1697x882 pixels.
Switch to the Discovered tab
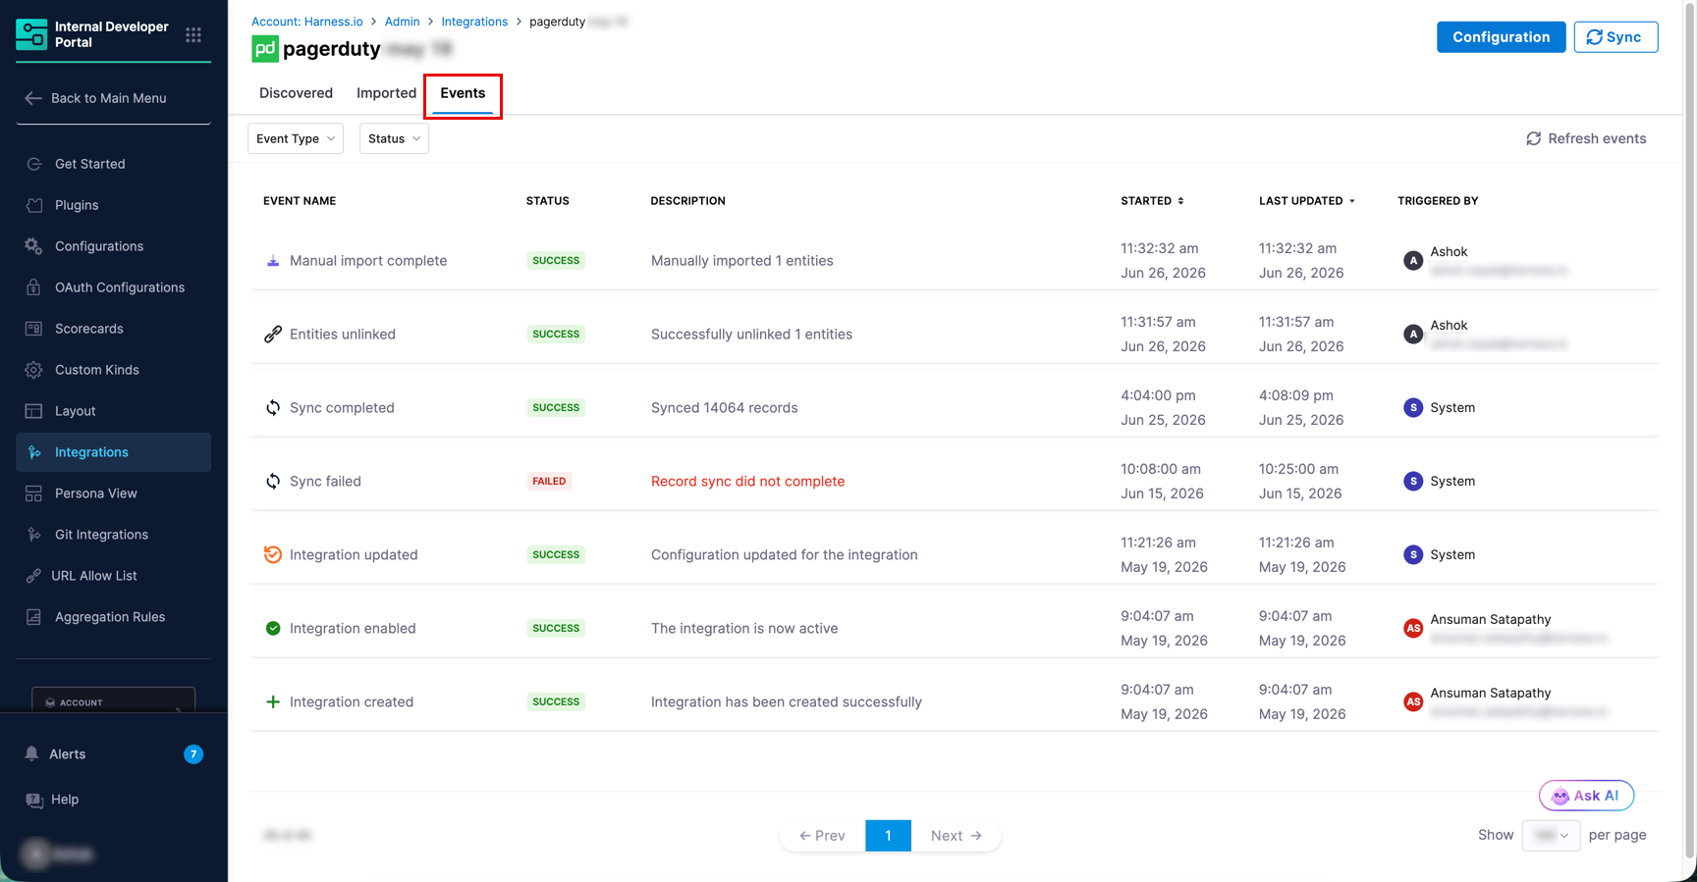pos(296,93)
